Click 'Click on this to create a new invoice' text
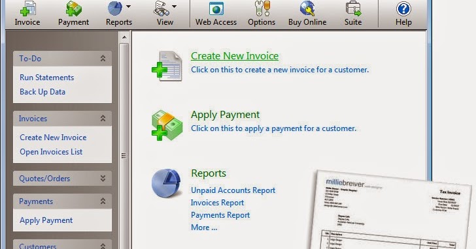 click(280, 70)
